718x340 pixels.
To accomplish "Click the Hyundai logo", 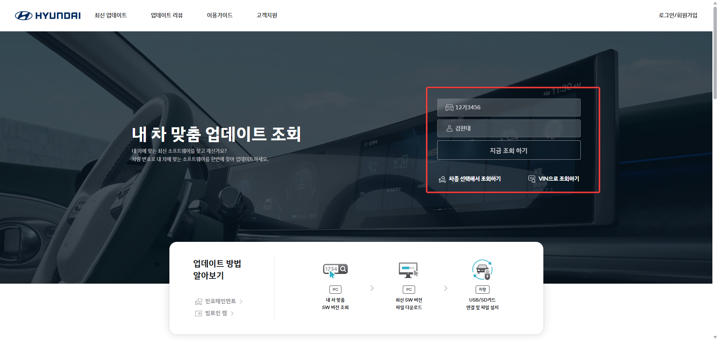I will pos(47,15).
